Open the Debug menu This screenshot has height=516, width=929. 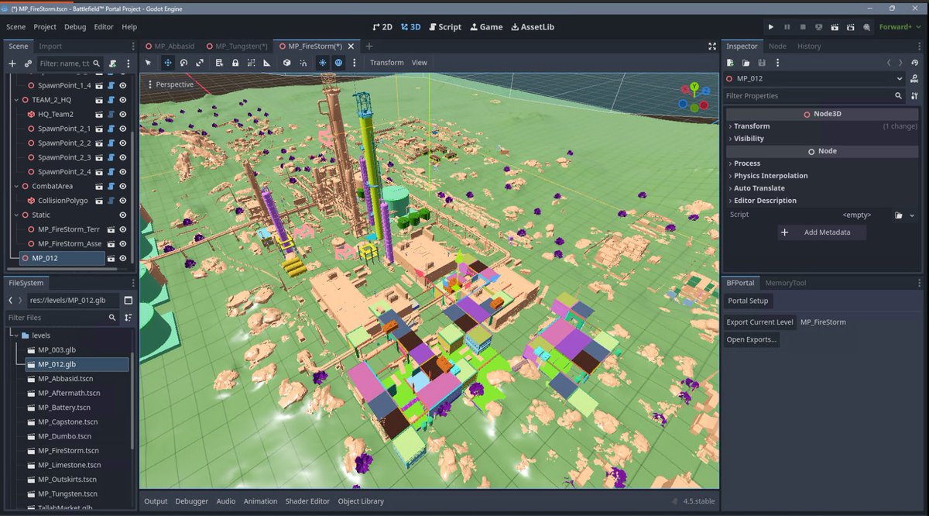[x=75, y=26]
